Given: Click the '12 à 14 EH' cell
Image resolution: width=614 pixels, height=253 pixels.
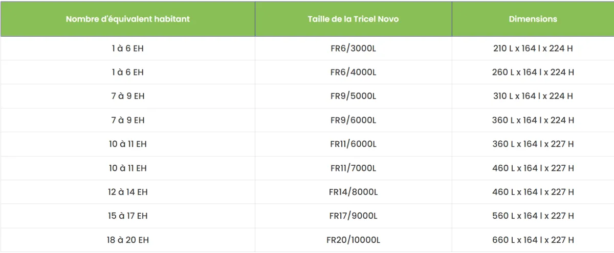Looking at the screenshot, I should (x=128, y=192).
